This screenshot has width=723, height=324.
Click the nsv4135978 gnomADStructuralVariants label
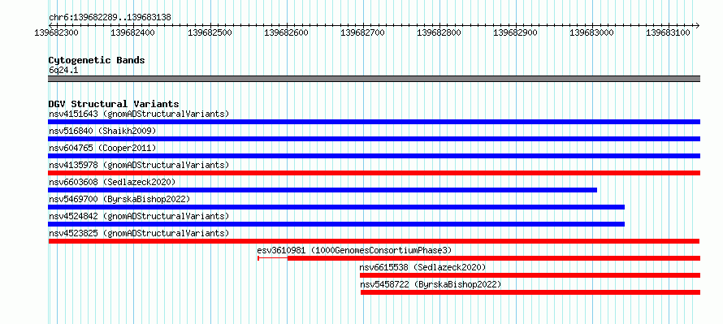click(x=139, y=165)
